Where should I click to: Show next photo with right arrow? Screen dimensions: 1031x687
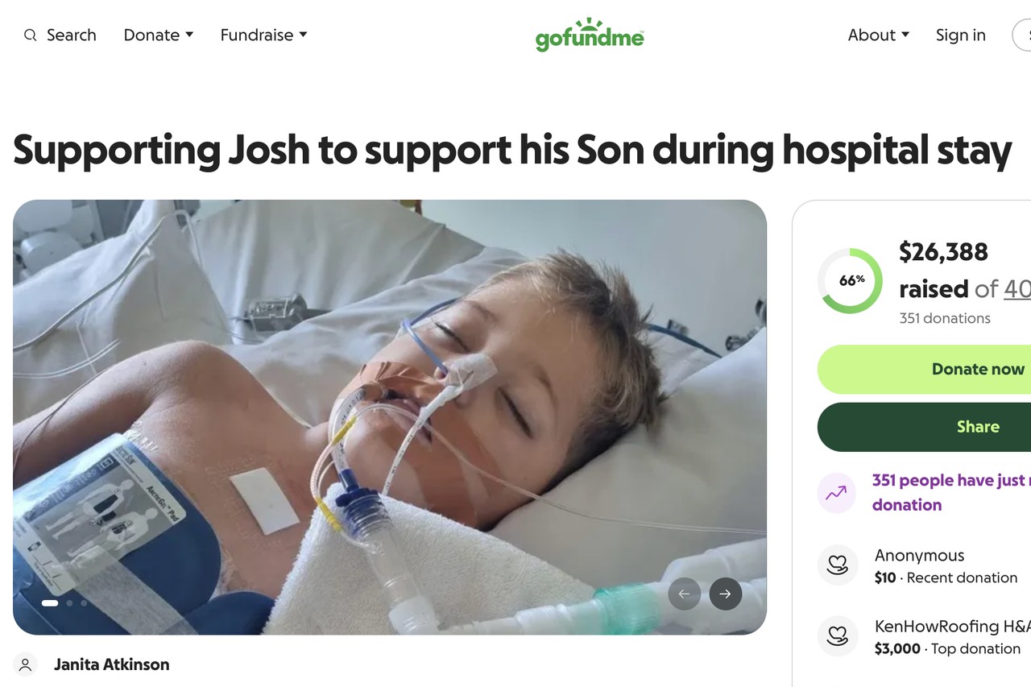click(x=725, y=594)
